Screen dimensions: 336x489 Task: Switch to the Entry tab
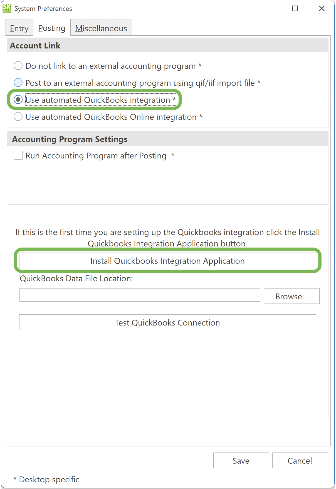click(19, 28)
